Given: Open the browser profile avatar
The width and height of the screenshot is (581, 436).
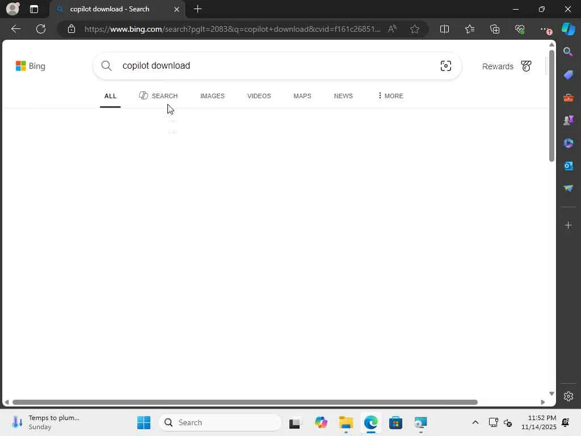Looking at the screenshot, I should point(12,9).
